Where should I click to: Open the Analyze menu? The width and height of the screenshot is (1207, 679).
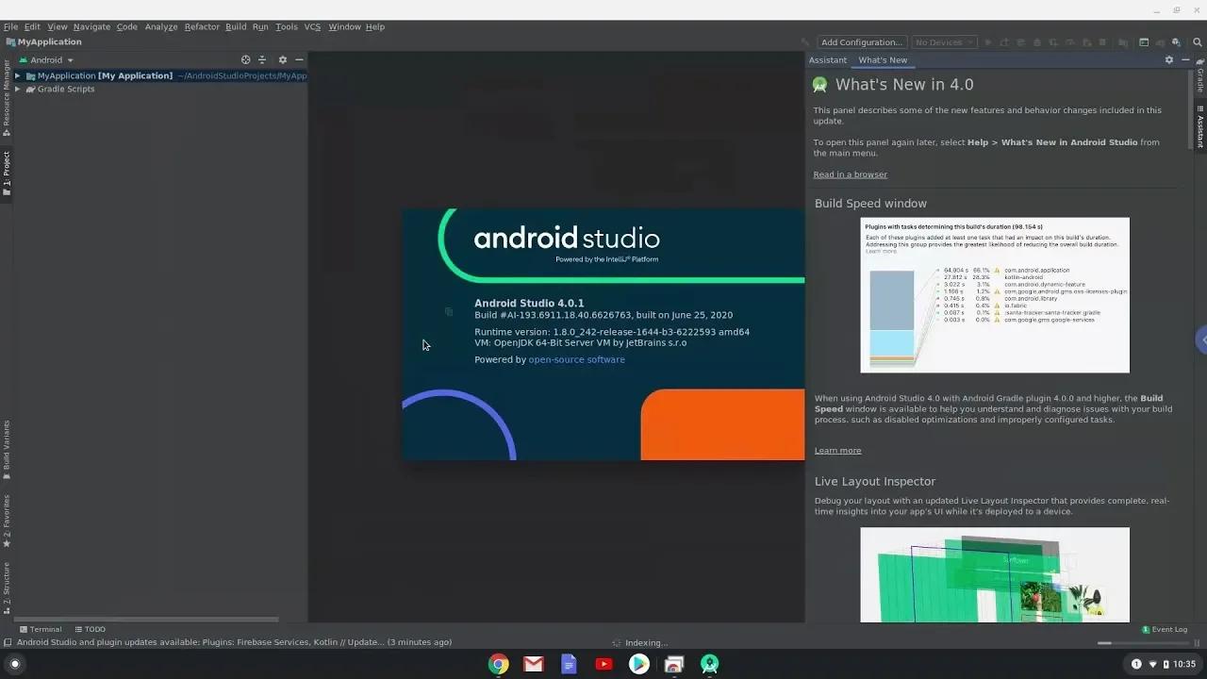tap(161, 26)
